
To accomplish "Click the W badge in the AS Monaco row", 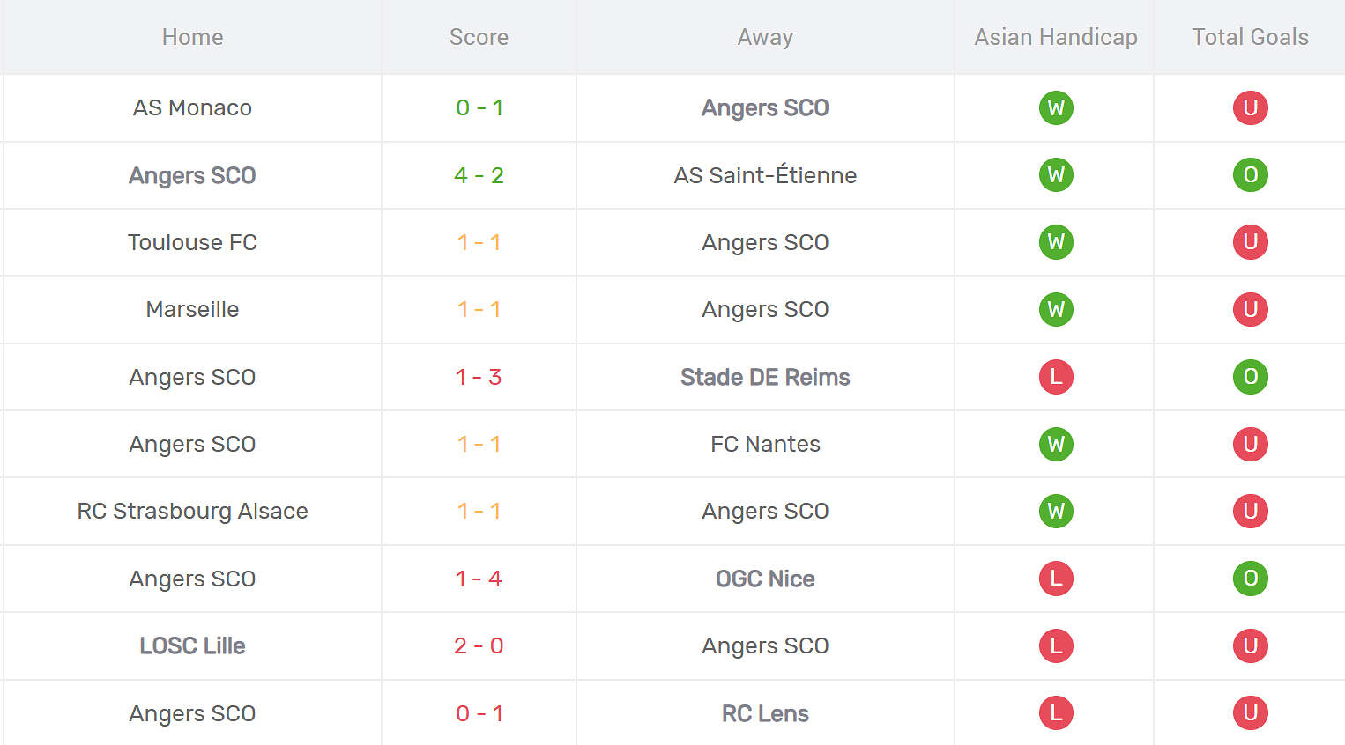I will click(1056, 108).
